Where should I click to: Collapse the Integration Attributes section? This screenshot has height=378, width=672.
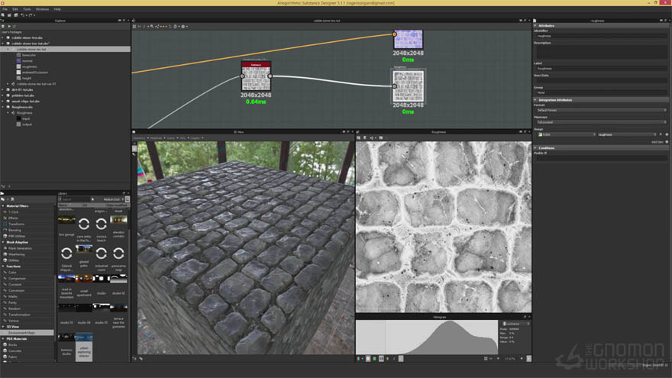[535, 100]
